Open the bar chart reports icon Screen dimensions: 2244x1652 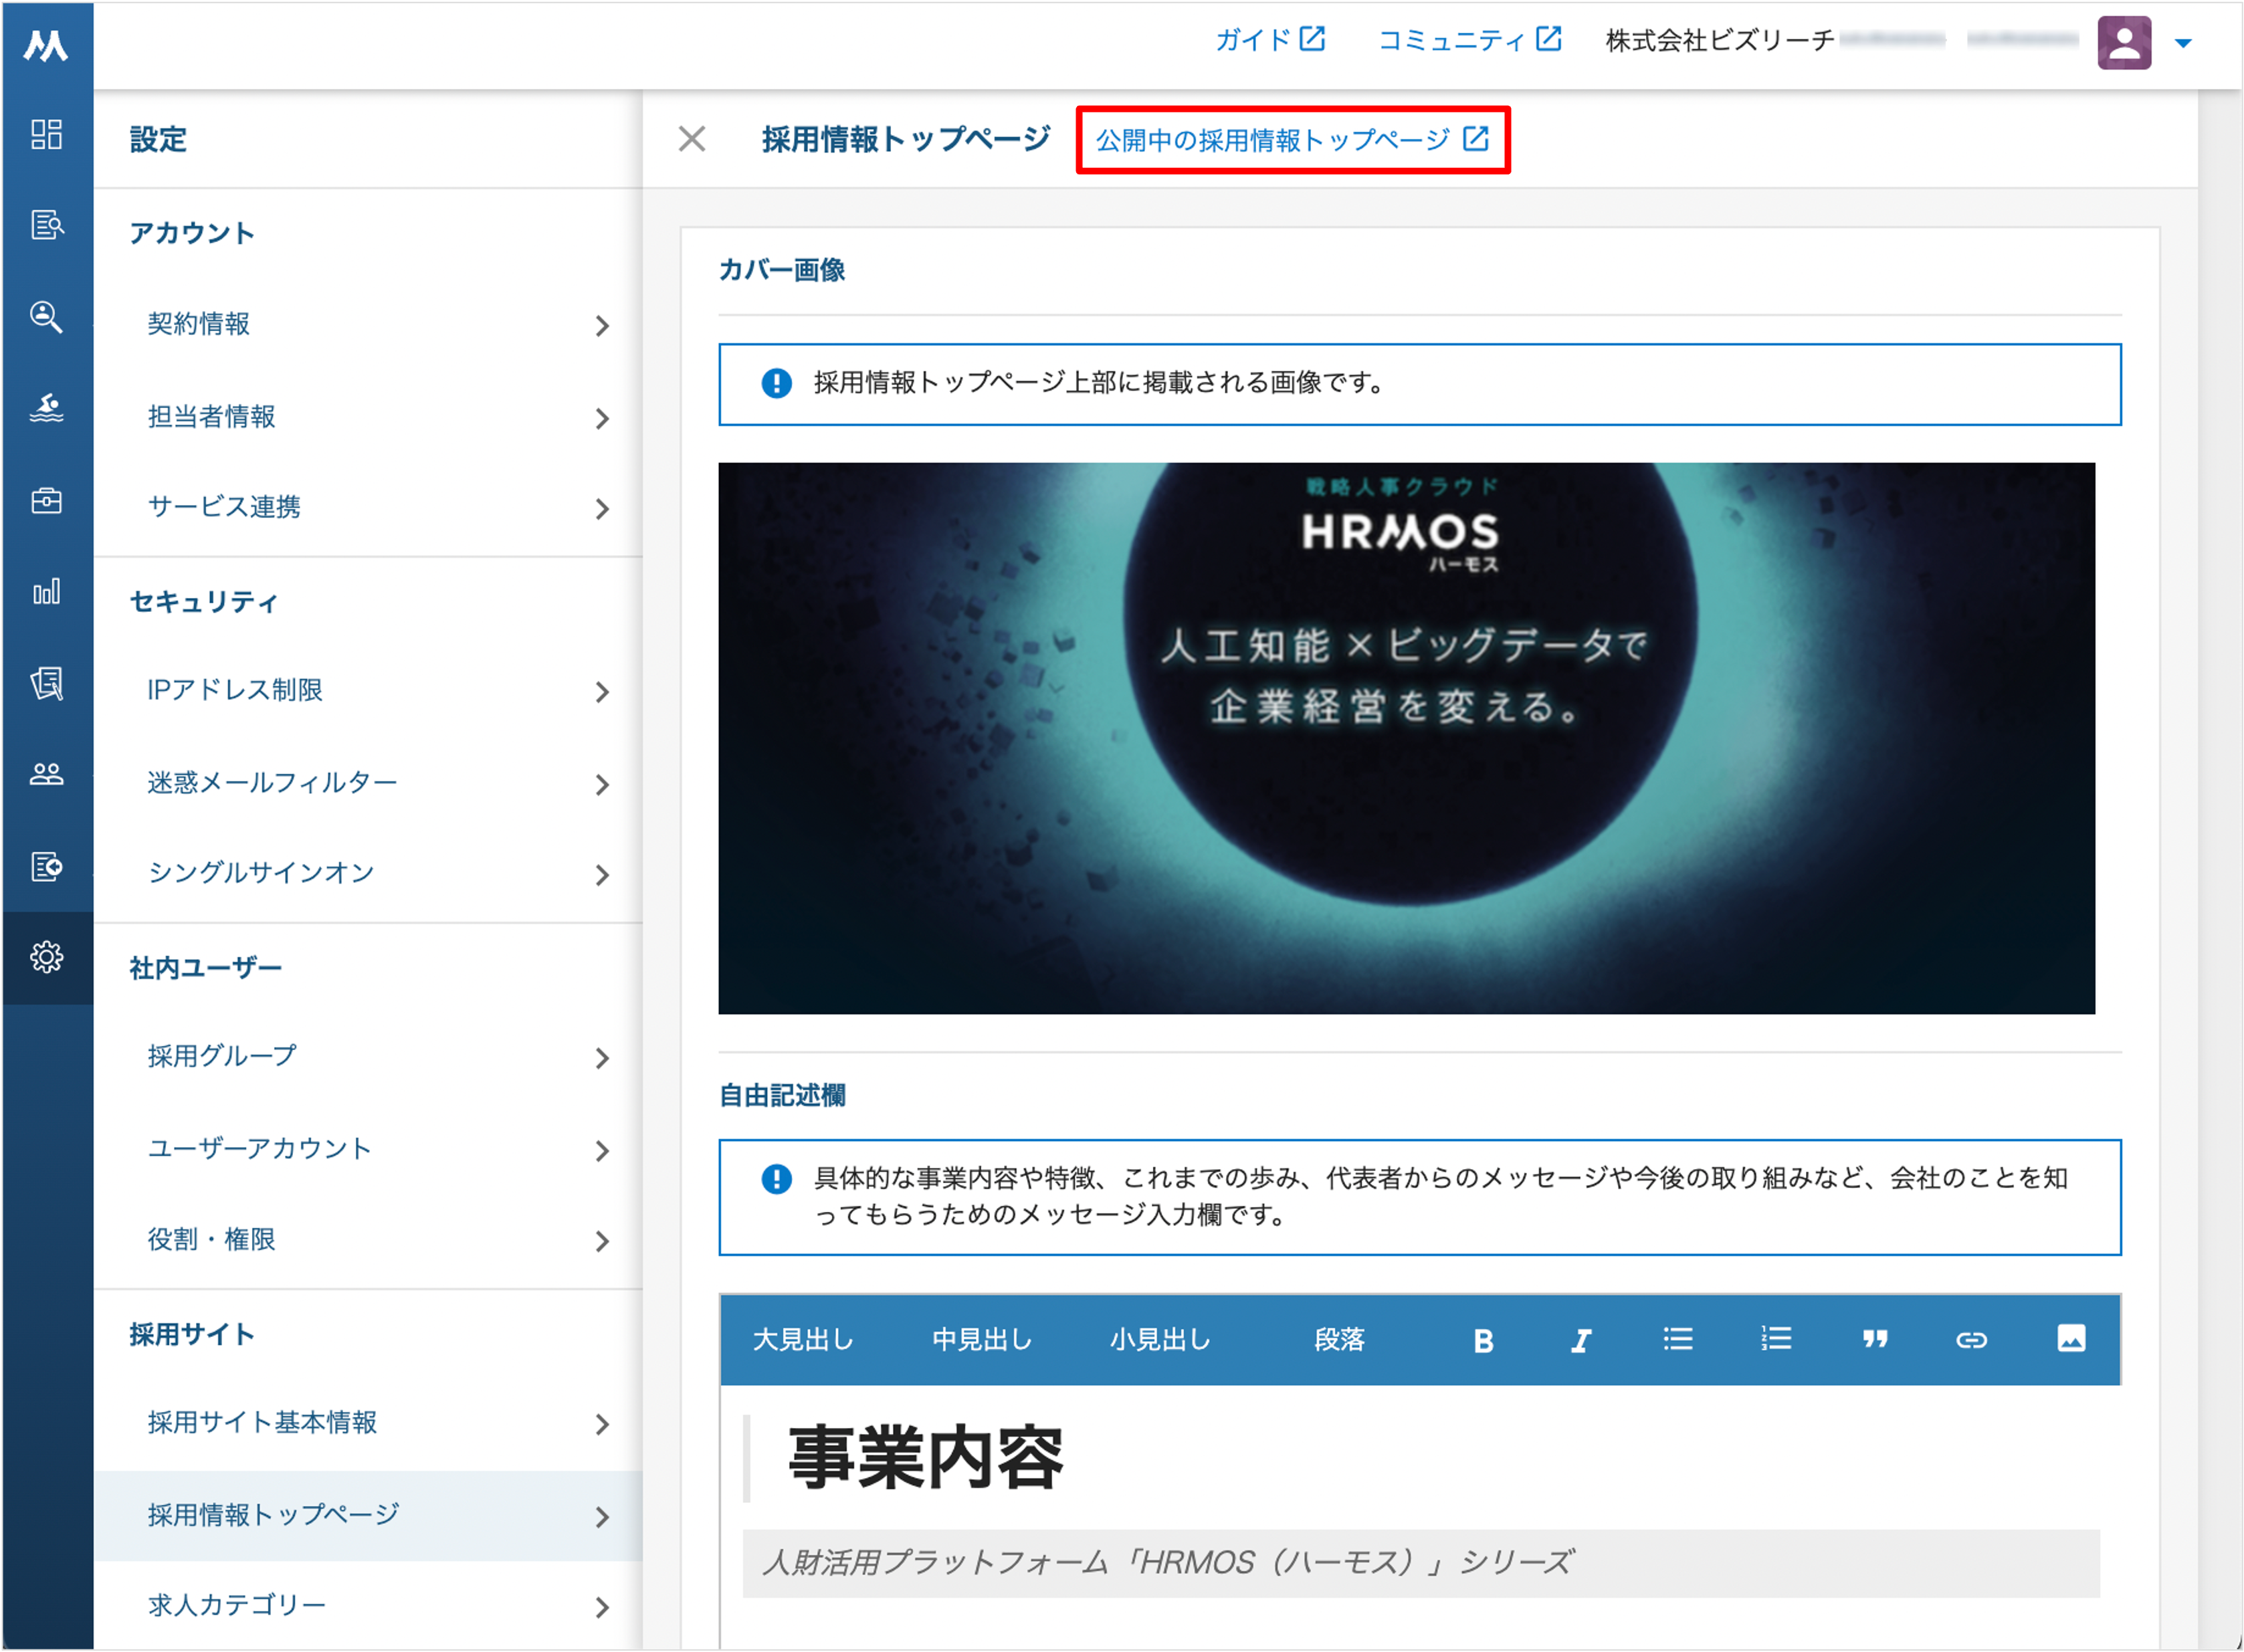[46, 591]
